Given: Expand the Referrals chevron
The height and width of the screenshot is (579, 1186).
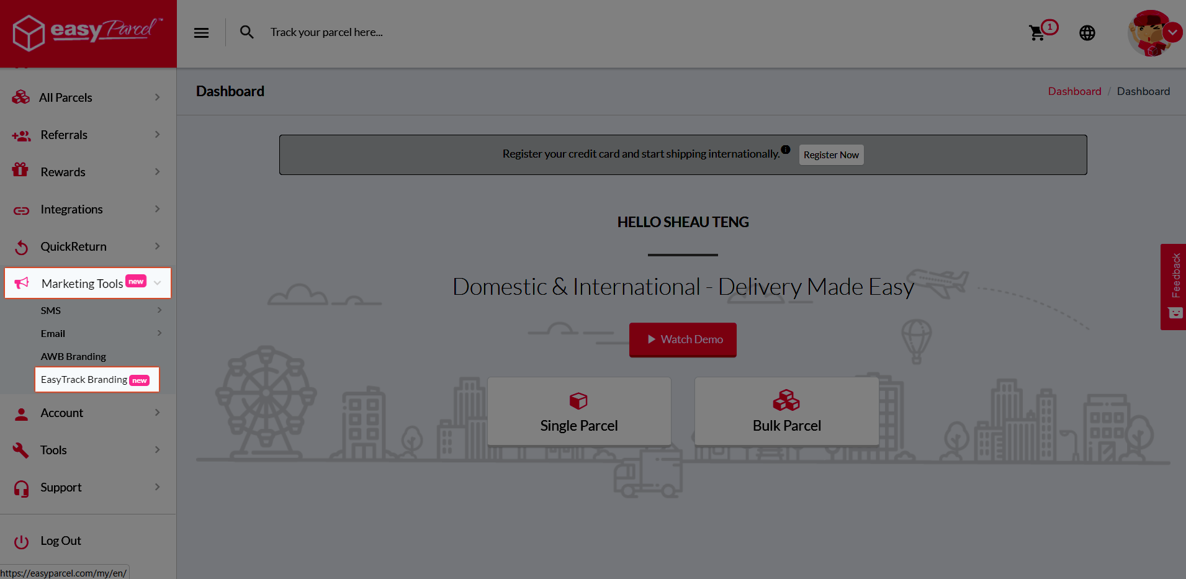Looking at the screenshot, I should (158, 135).
